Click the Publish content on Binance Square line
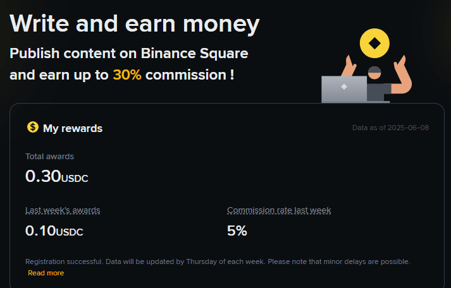451x288 pixels. click(x=129, y=53)
